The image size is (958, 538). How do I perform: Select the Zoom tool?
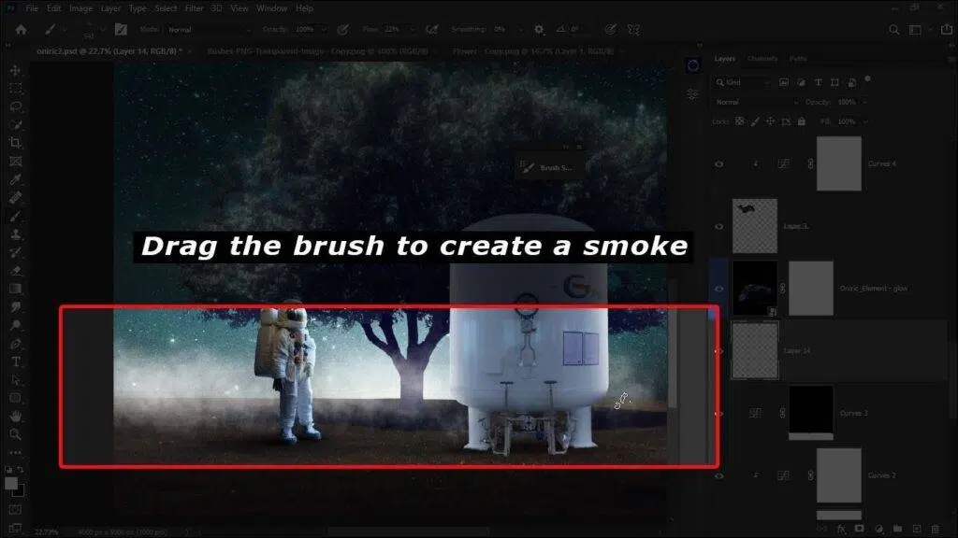pos(15,434)
